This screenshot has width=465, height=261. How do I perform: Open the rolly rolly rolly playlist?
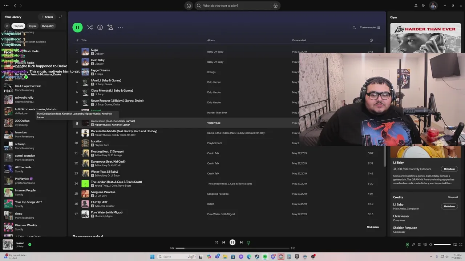point(34,100)
